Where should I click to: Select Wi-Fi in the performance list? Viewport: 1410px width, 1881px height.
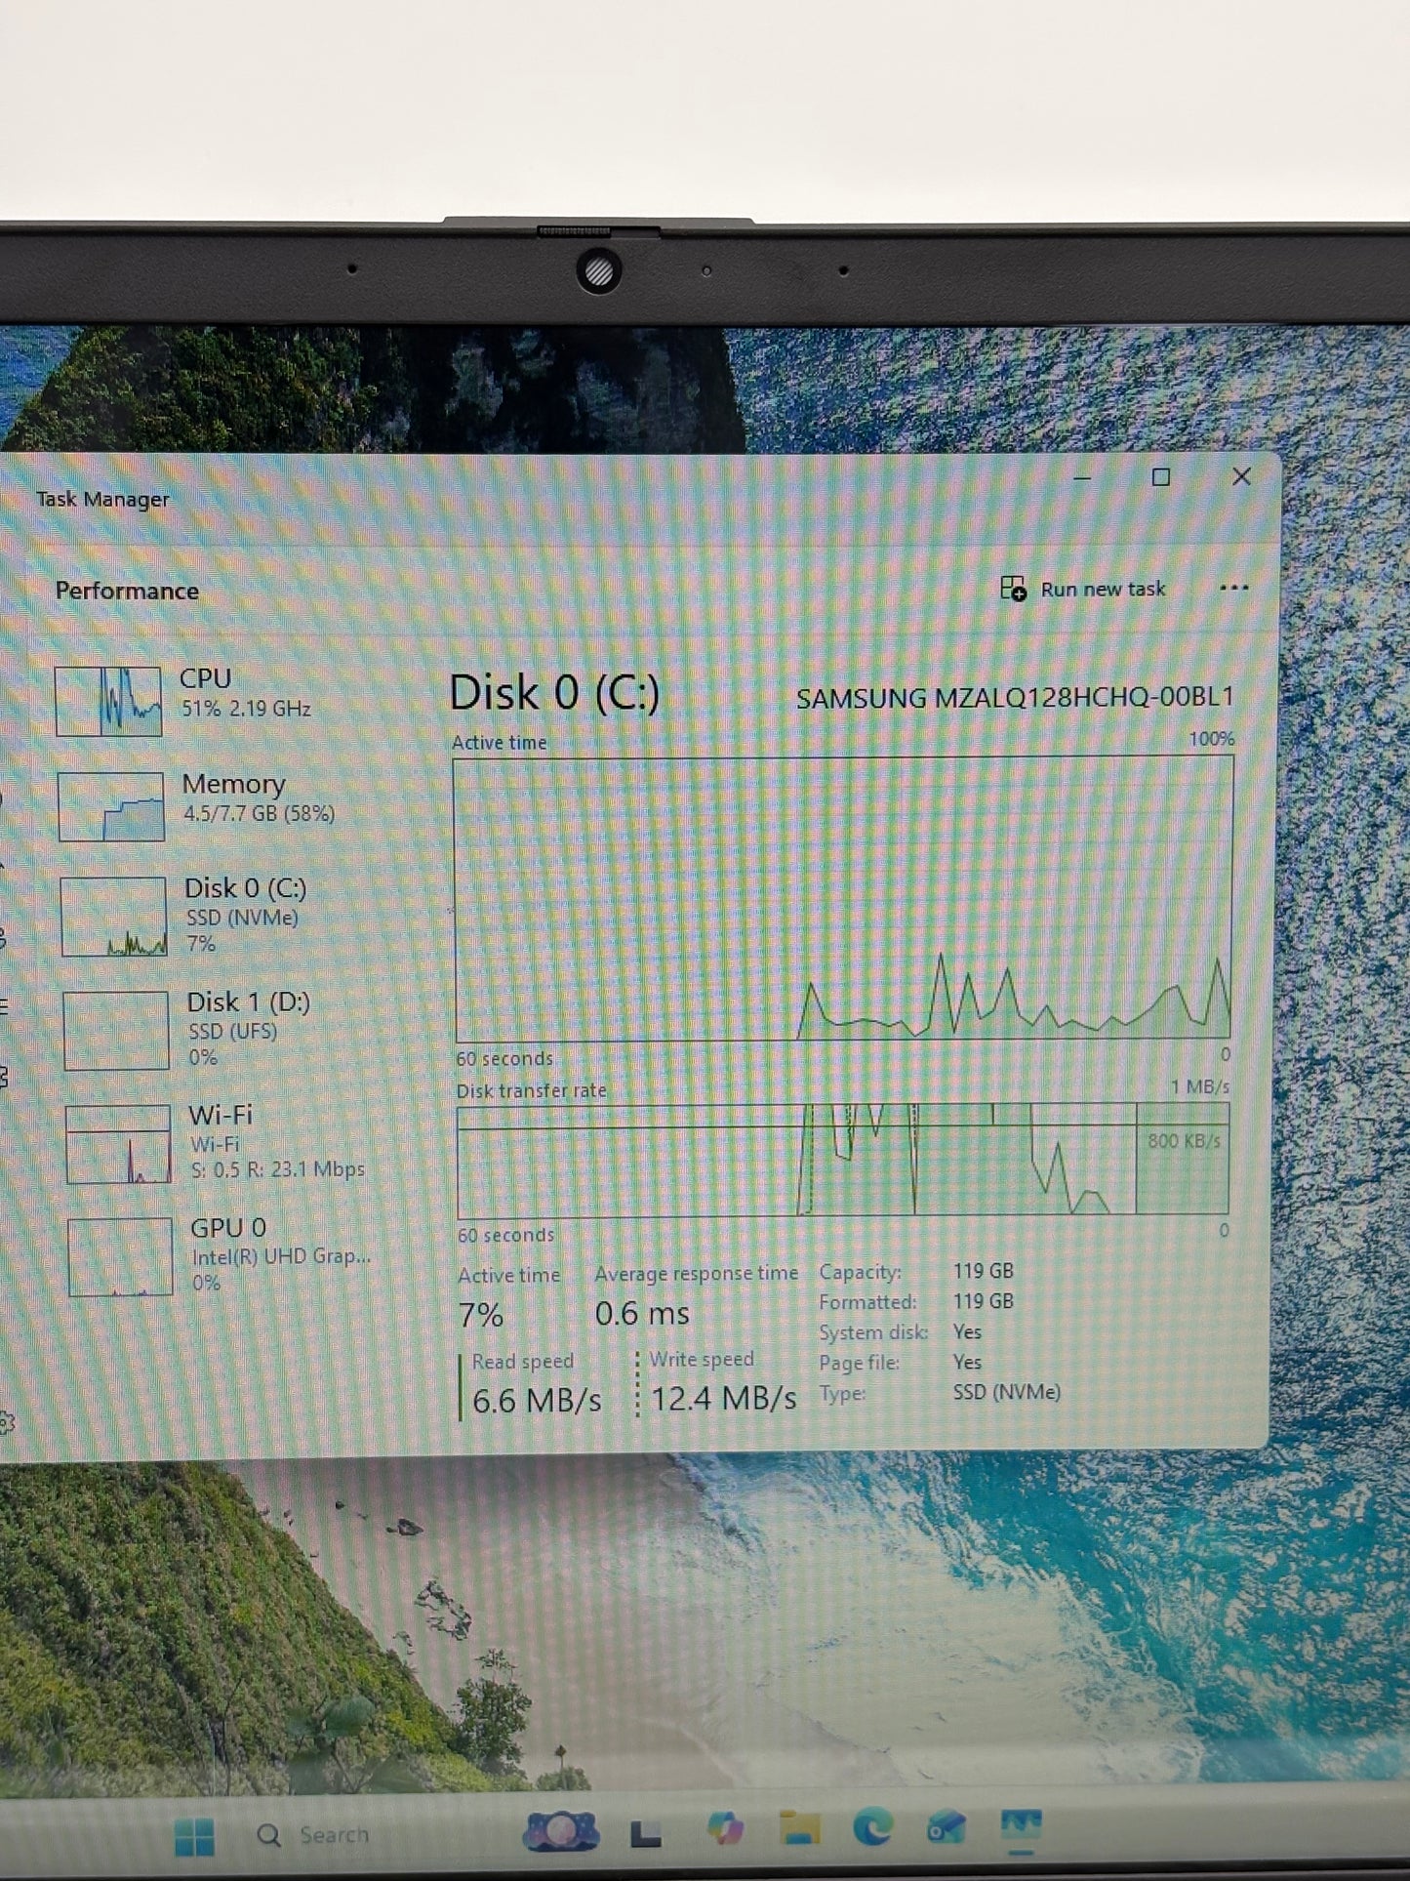pyautogui.click(x=217, y=1142)
